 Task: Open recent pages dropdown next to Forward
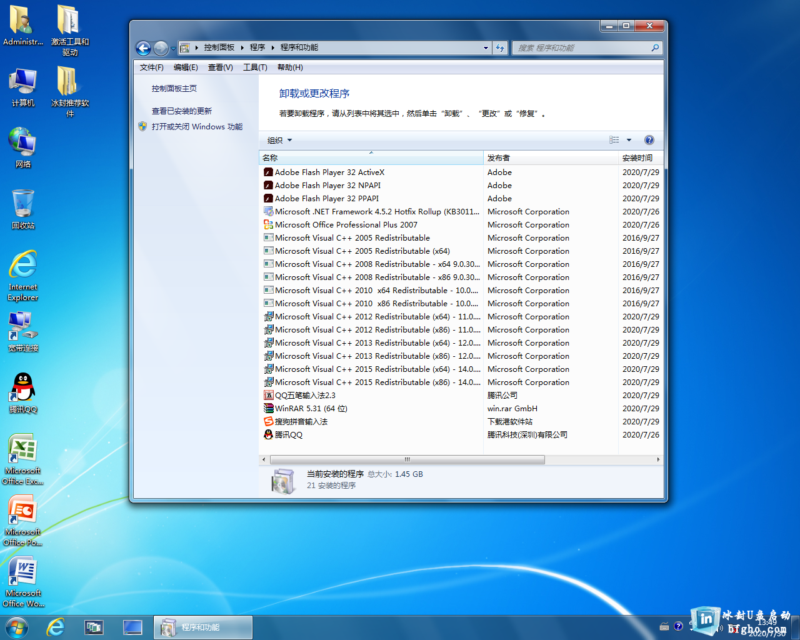point(173,48)
